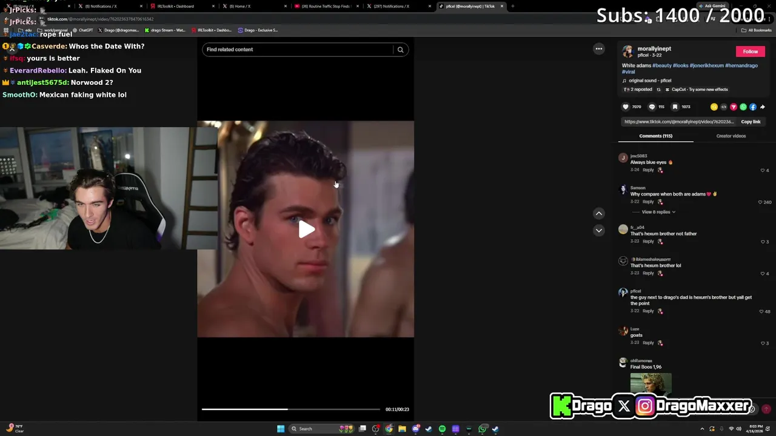Go to previous video with up chevron
The image size is (776, 436).
pos(598,213)
